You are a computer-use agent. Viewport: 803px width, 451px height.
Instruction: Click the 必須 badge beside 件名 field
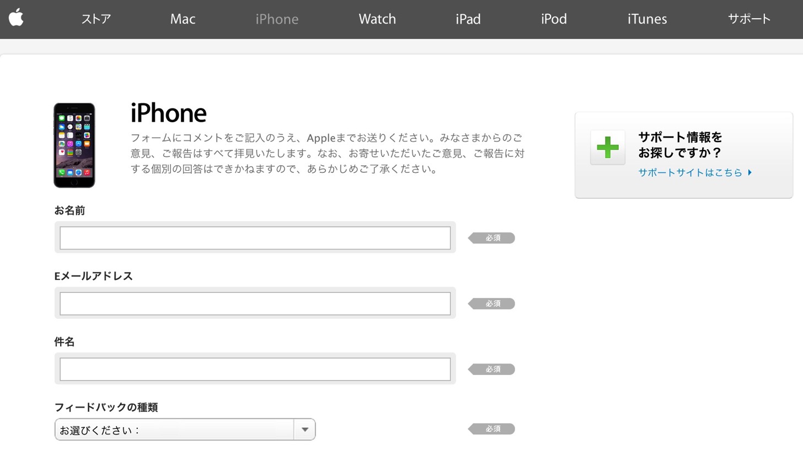pos(491,369)
